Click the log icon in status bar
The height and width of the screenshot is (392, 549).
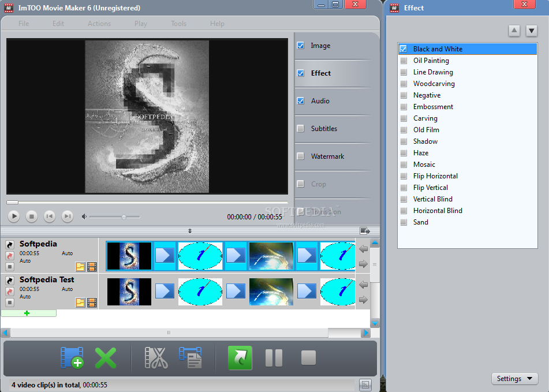365,385
